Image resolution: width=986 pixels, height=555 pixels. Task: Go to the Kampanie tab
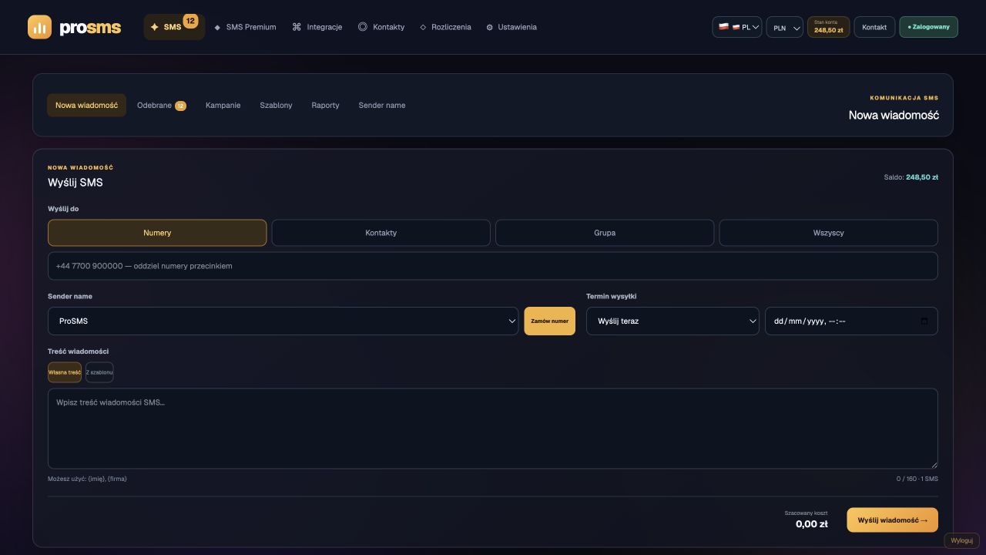point(223,106)
